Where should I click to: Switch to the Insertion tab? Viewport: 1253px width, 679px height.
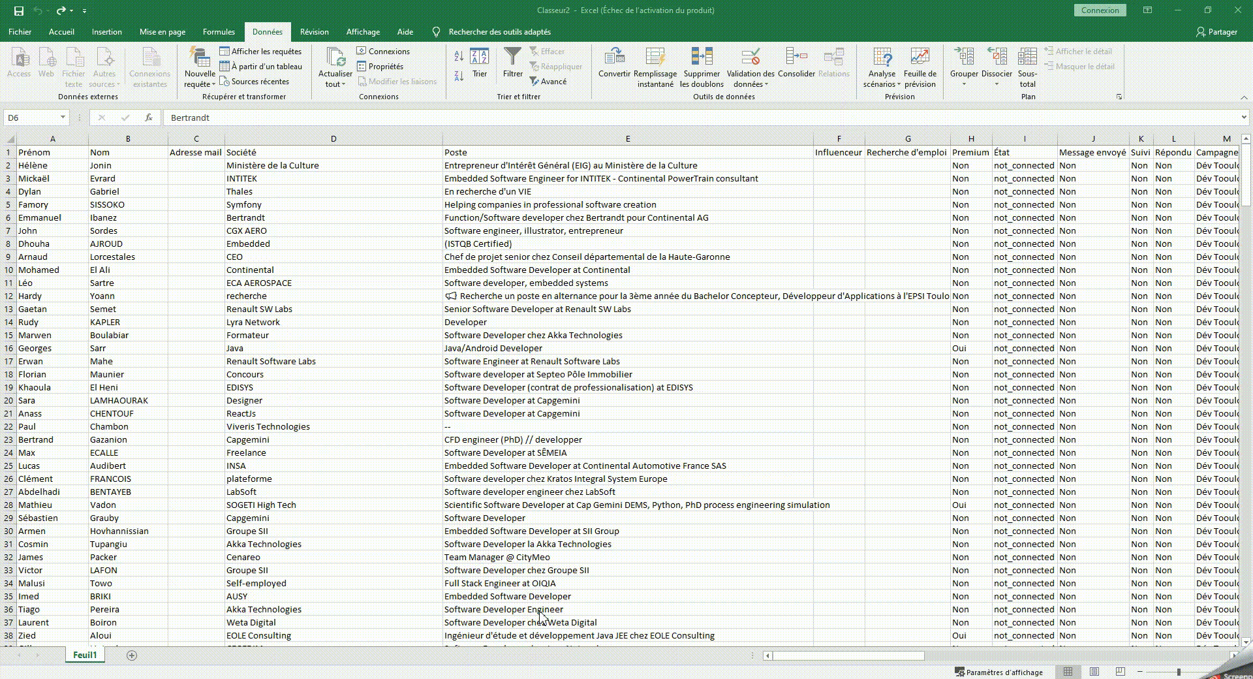tap(106, 31)
